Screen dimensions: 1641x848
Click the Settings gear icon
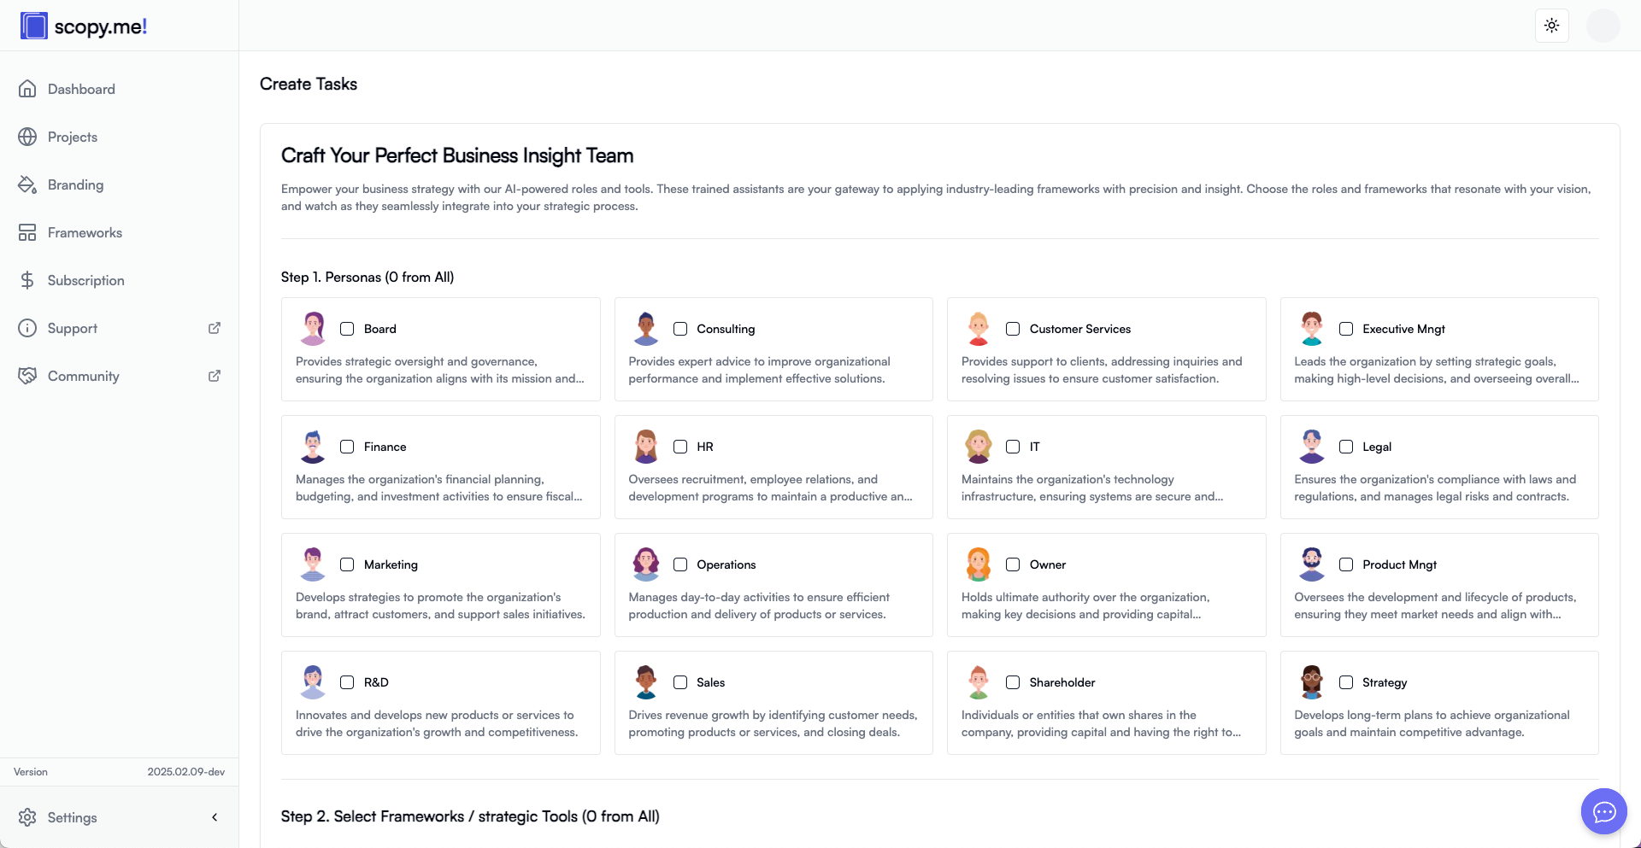click(27, 817)
